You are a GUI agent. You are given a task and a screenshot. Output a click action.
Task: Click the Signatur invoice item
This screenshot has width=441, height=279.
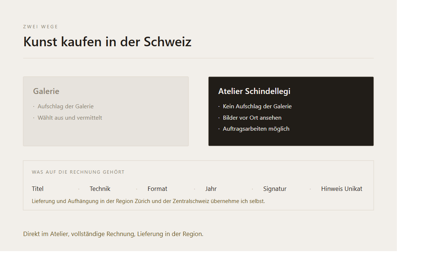coord(275,189)
